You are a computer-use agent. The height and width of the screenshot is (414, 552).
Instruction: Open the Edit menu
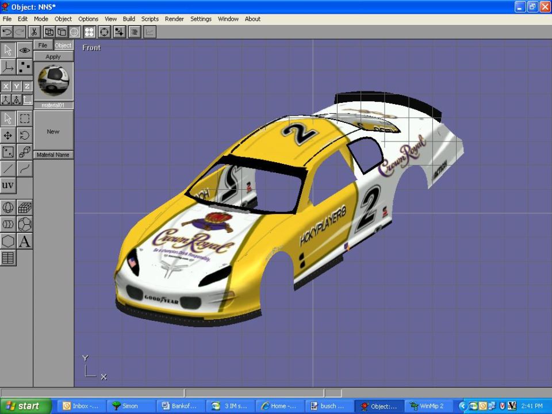tap(22, 19)
